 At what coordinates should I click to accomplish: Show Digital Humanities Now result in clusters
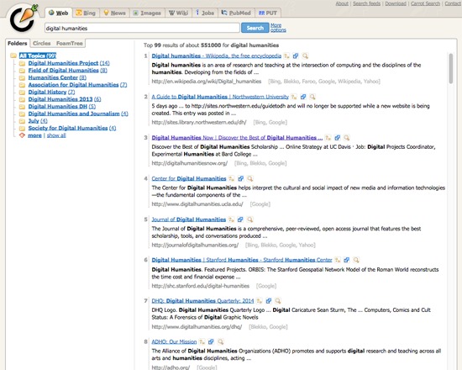[328, 138]
